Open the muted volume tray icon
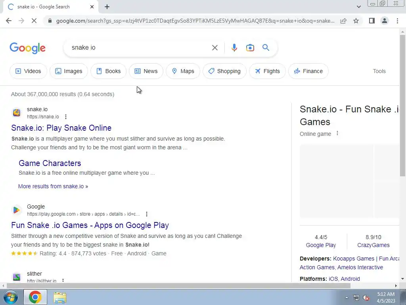 point(366,298)
